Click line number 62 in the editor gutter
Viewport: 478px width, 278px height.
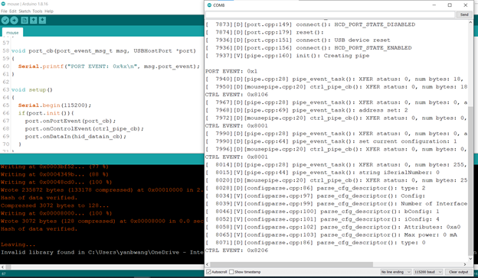point(6,82)
